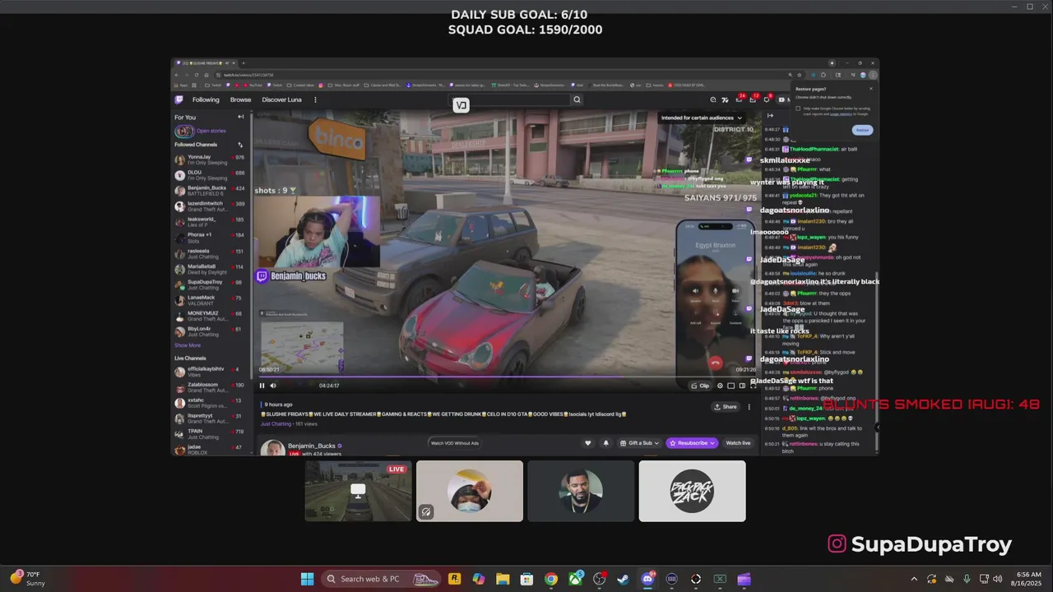The width and height of the screenshot is (1053, 592).
Task: Click the Restore button in Chrome popup
Action: pyautogui.click(x=861, y=130)
